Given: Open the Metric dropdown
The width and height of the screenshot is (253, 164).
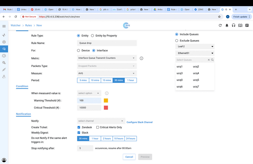Looking at the screenshot, I should [x=107, y=58].
